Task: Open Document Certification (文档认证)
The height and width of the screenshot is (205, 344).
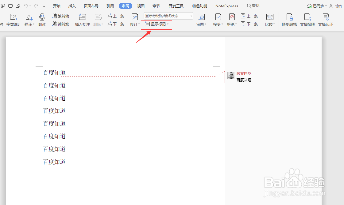Action: pyautogui.click(x=326, y=20)
